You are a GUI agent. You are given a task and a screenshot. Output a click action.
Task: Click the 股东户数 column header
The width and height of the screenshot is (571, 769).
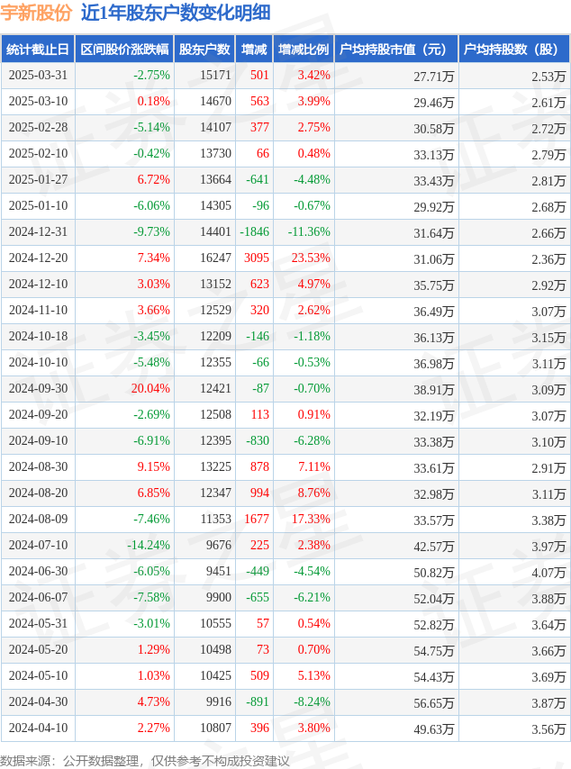point(204,49)
